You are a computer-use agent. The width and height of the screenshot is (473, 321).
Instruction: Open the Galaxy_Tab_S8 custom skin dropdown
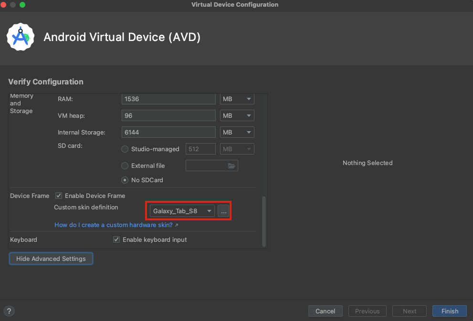pyautogui.click(x=182, y=211)
